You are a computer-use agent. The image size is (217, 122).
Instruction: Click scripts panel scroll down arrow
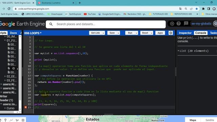click(20, 109)
